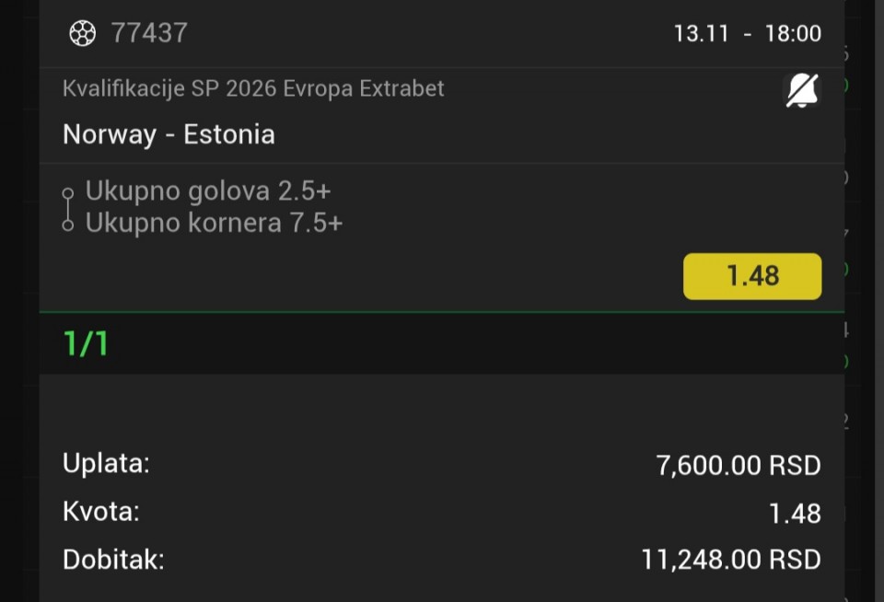
Task: Open Kvalifikacije SP 2026 Evropa Extrabet league
Action: [253, 88]
